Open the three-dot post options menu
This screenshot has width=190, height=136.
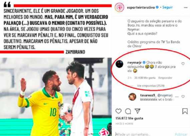click(186, 8)
